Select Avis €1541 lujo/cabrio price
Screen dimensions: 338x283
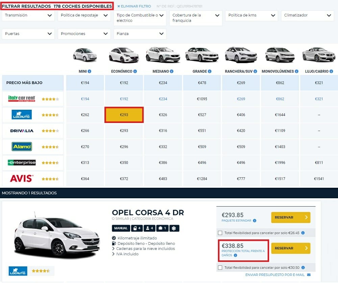click(x=319, y=179)
